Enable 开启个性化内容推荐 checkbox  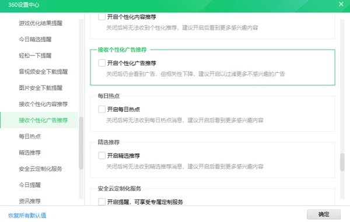101,17
